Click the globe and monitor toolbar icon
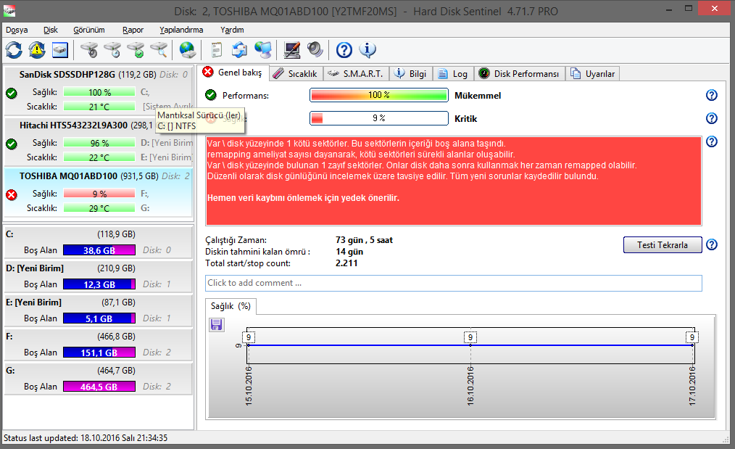735x449 pixels. (x=263, y=50)
